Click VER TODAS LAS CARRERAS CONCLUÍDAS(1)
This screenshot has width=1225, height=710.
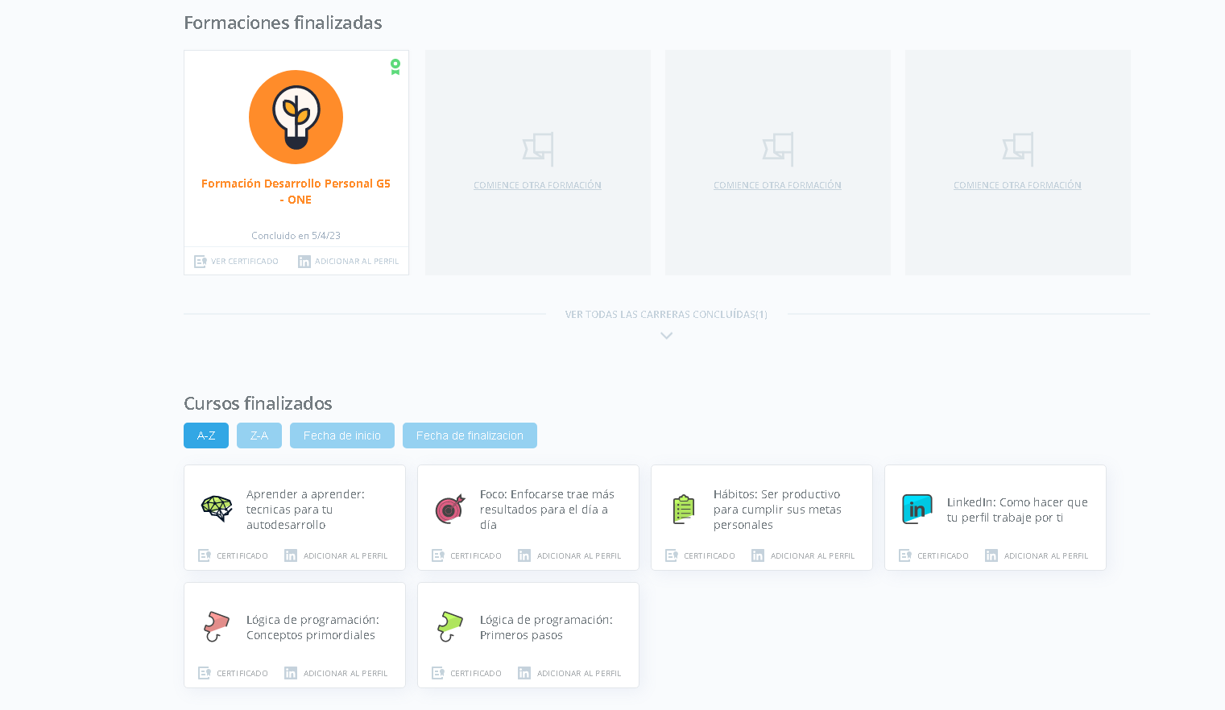(x=666, y=315)
